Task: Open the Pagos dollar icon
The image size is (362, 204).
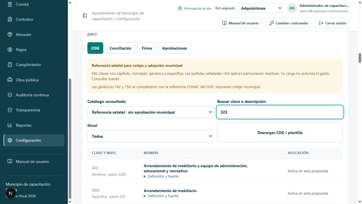Action: [x=10, y=50]
